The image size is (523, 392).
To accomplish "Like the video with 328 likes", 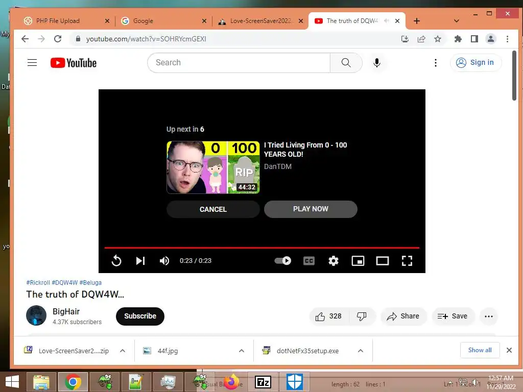I will pos(329,316).
